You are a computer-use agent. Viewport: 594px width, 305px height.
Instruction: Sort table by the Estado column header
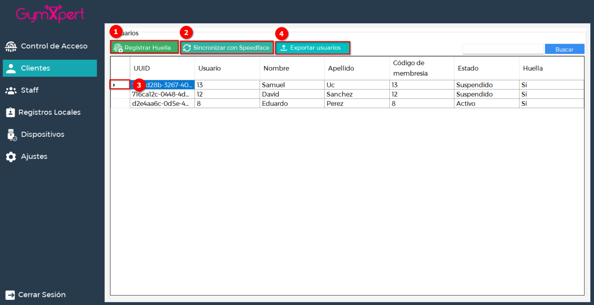click(468, 68)
